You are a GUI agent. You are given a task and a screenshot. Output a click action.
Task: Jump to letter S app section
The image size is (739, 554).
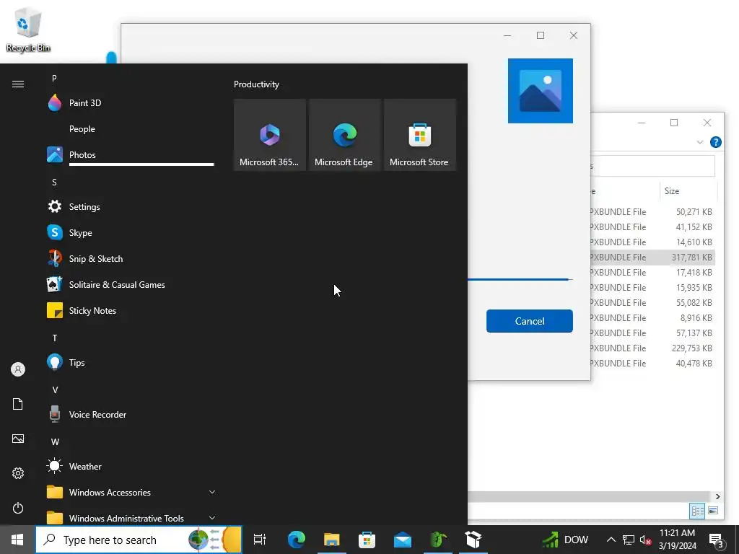point(54,182)
